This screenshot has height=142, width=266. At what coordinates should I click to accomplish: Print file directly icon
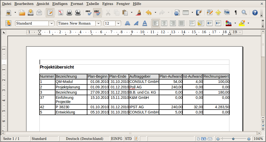(69, 13)
